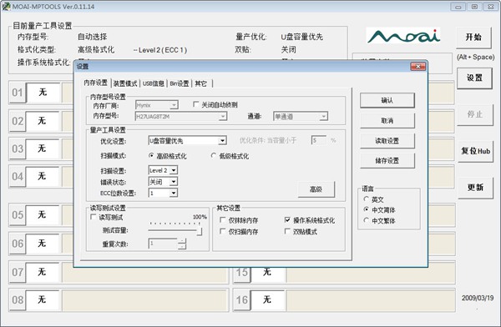Enable the 双贴模式 checkbox
This screenshot has width=501, height=327.
pos(287,231)
